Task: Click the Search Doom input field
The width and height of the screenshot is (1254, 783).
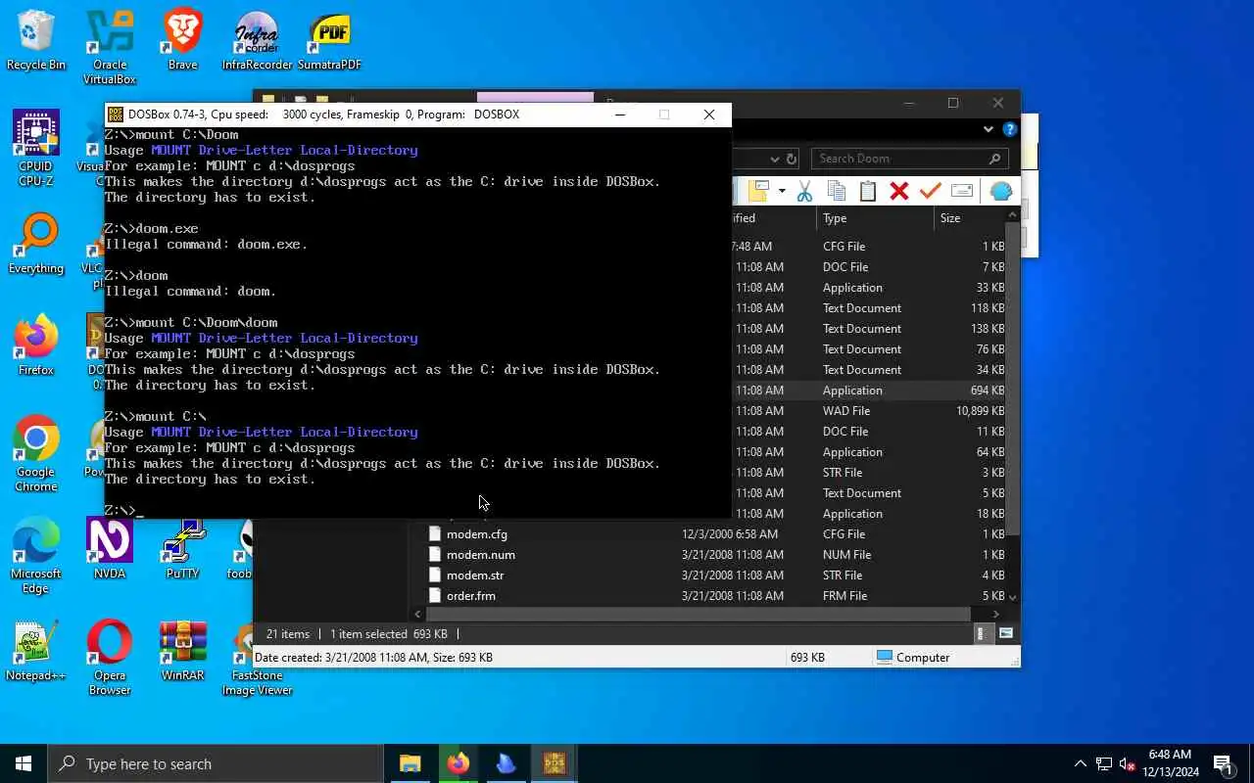Action: click(909, 159)
